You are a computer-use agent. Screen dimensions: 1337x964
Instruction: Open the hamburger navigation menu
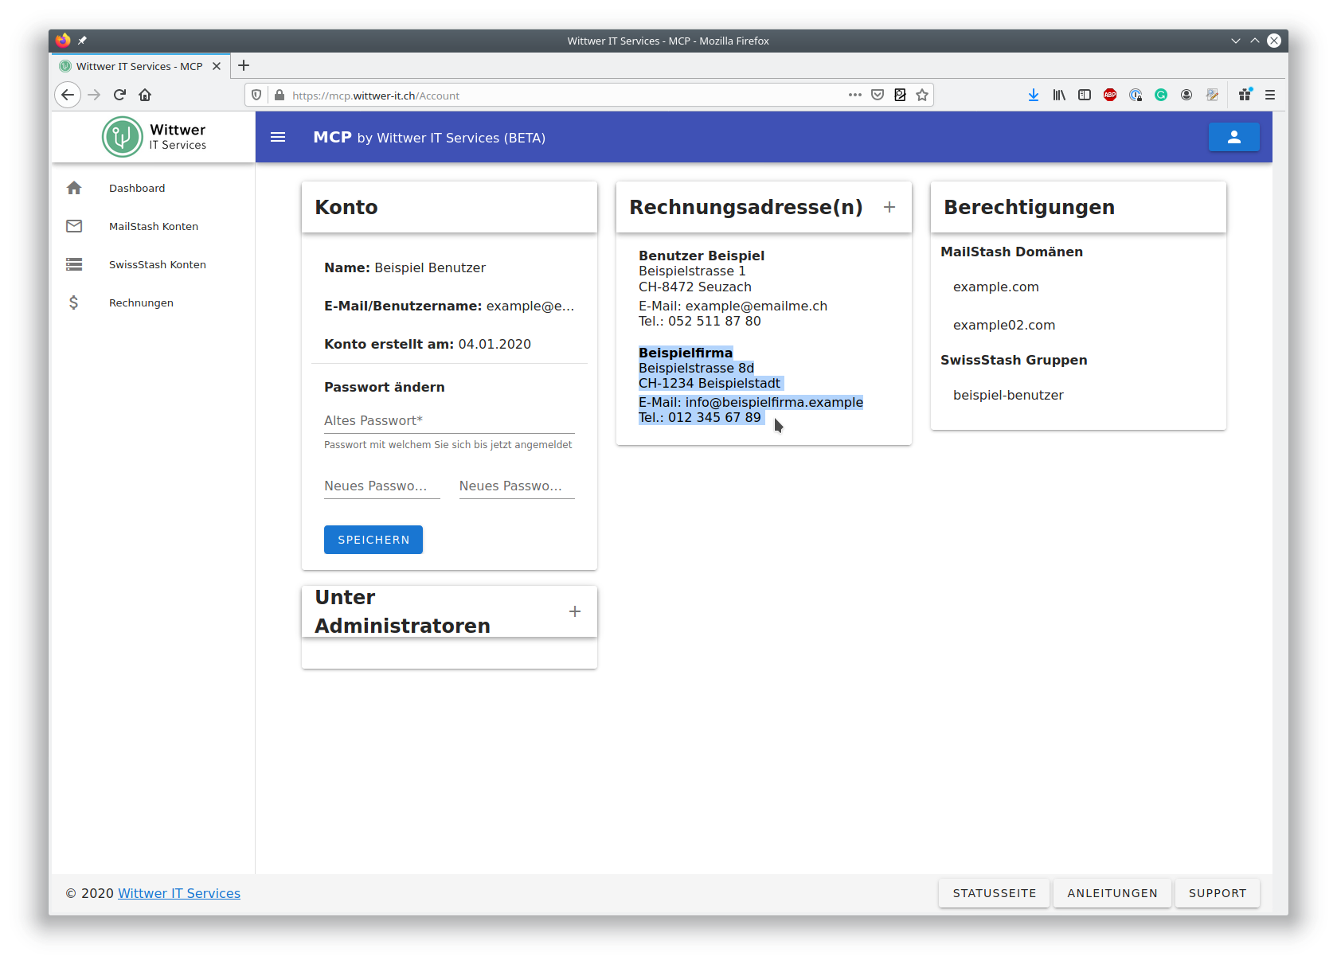coord(278,137)
